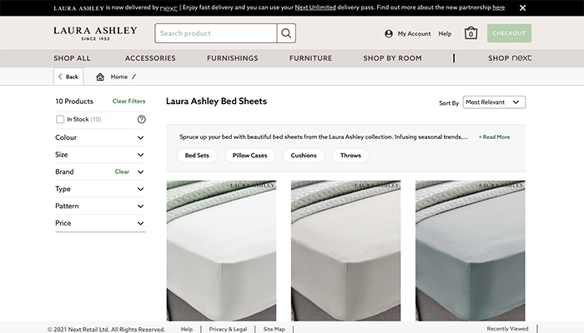Viewport: 584px width, 333px height.
Task: Clear the Brand filter
Action: 122,171
